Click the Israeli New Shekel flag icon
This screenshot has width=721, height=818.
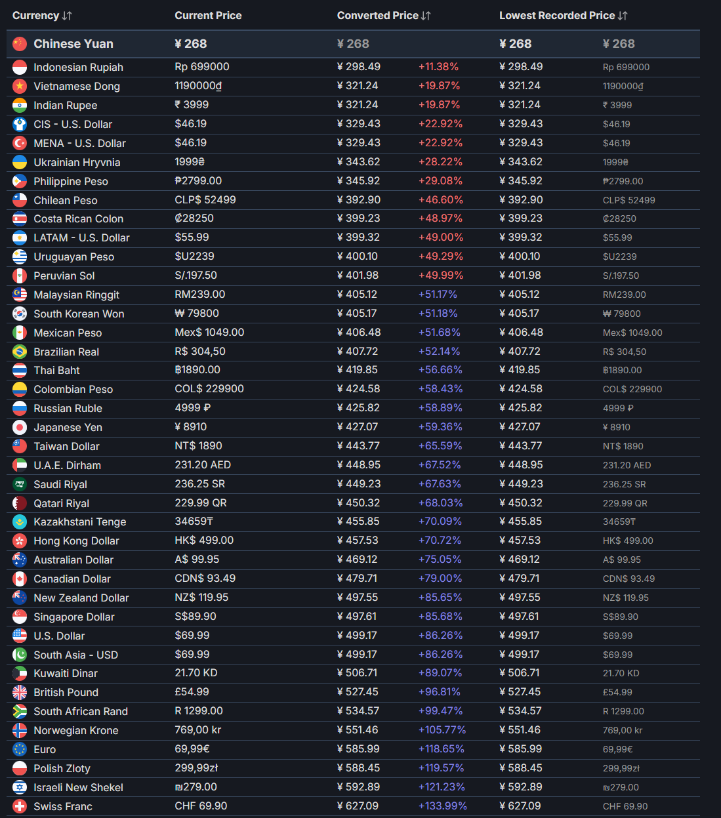(20, 787)
